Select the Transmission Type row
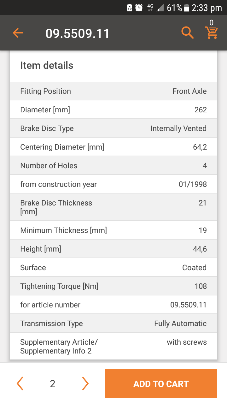The height and width of the screenshot is (404, 227). point(113,324)
